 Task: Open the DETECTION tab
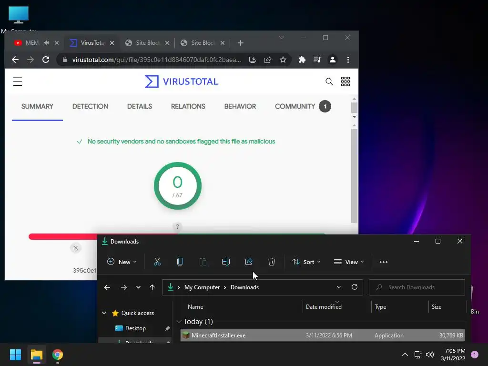click(x=90, y=106)
